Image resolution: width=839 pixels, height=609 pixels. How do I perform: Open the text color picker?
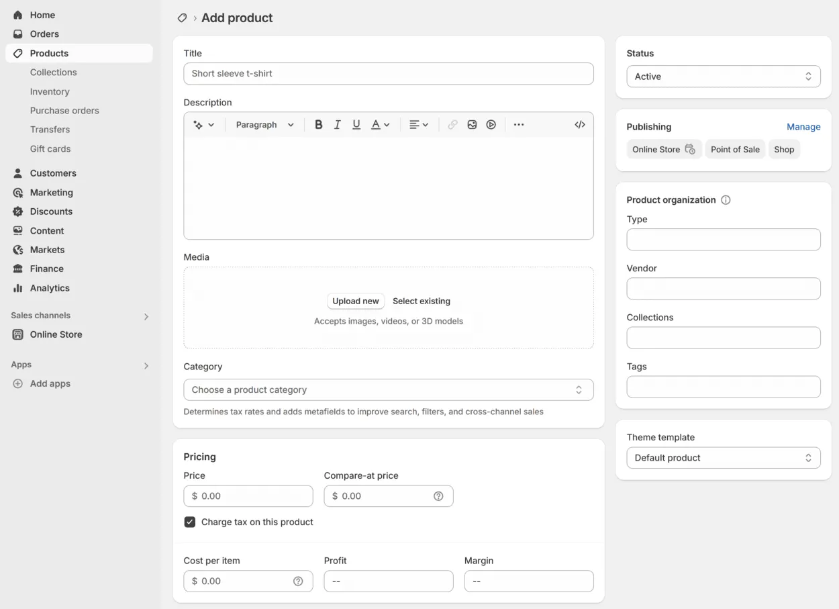tap(380, 125)
